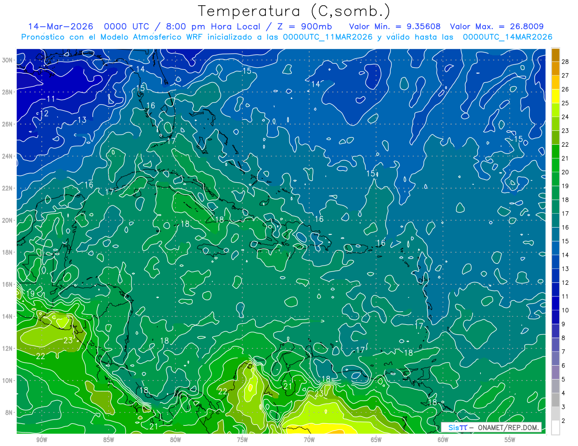Click the "25" label on the color scale

click(565, 103)
